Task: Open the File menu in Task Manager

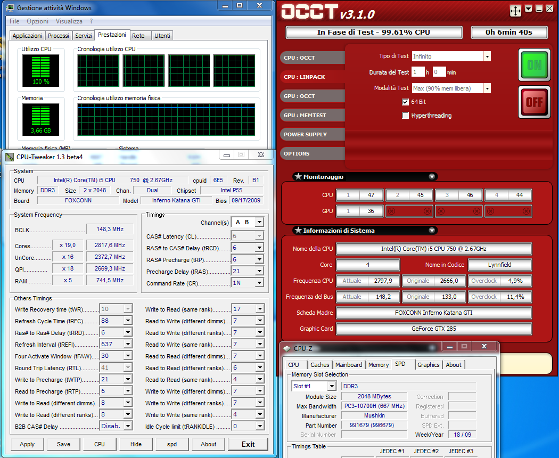Action: [14, 21]
